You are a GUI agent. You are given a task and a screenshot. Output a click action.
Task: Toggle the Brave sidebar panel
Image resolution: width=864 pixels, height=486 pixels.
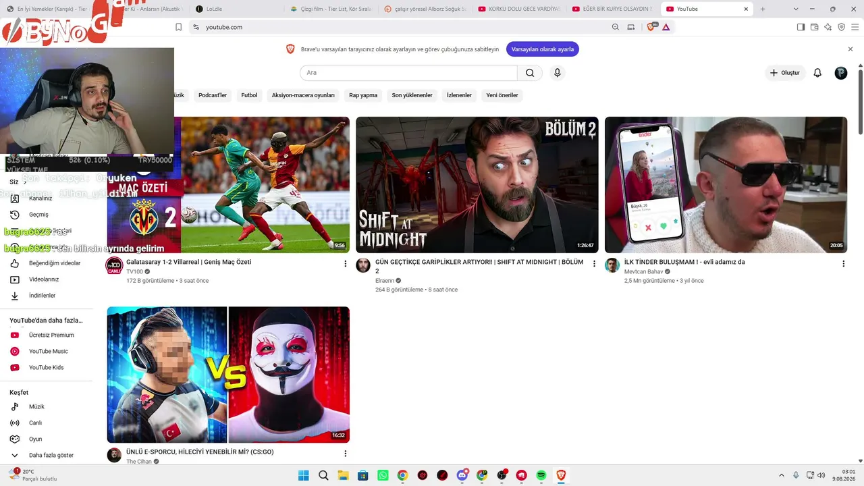801,27
